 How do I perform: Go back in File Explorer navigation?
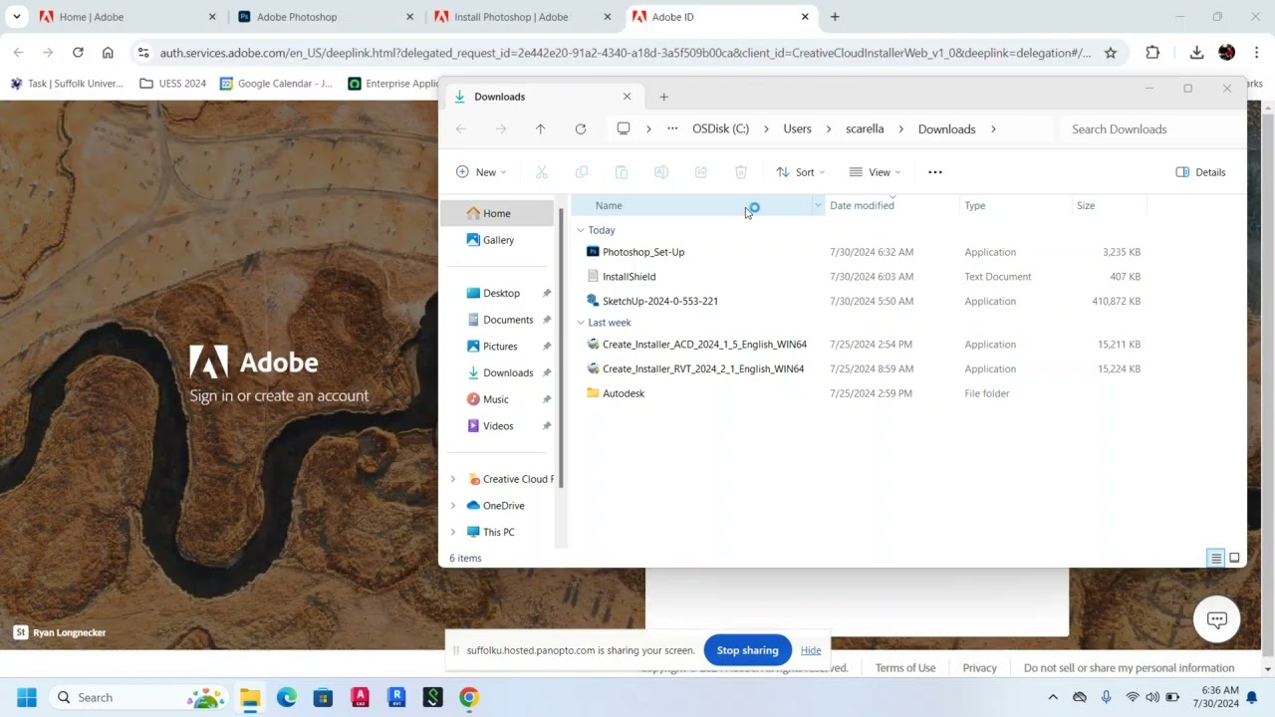[461, 128]
